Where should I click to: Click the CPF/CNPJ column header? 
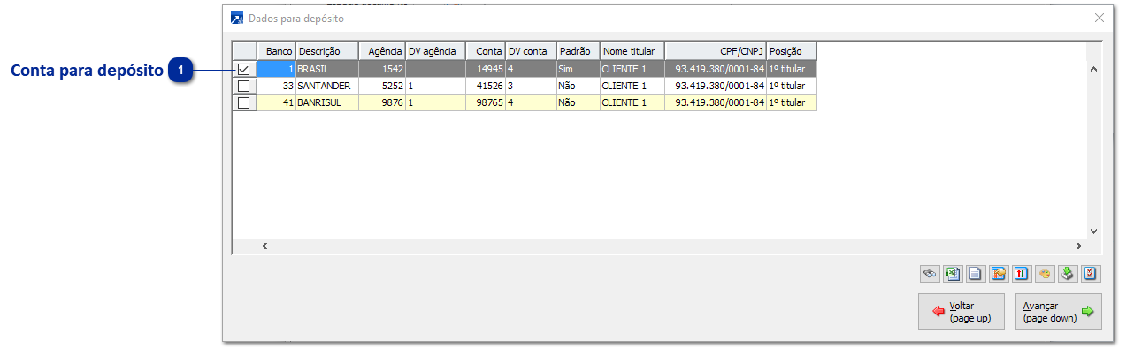[x=716, y=51]
